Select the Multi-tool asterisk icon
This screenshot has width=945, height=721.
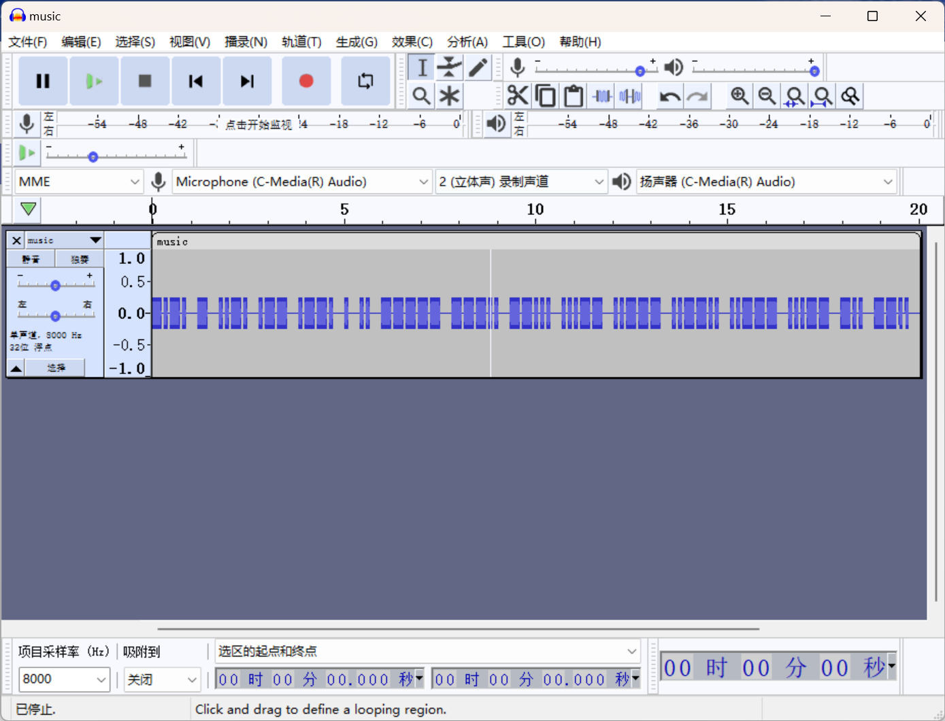pos(449,96)
